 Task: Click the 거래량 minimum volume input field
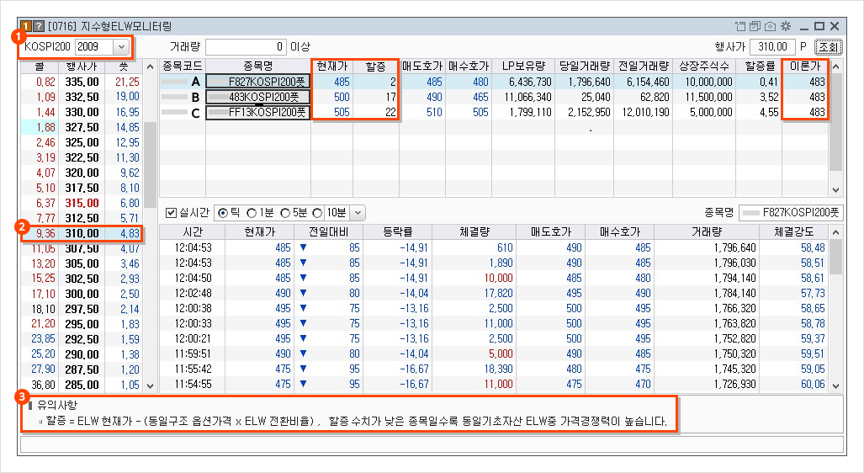click(x=246, y=47)
